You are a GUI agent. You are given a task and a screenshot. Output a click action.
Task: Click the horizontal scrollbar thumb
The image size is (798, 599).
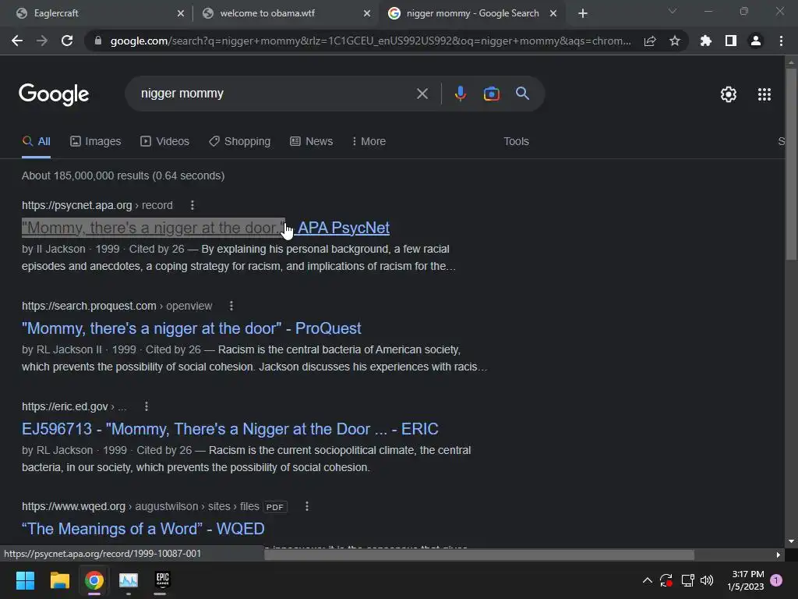[x=479, y=555]
